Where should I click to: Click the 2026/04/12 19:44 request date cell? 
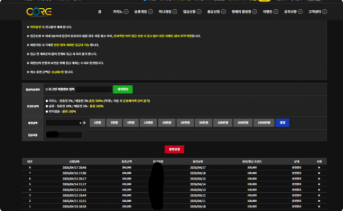pyautogui.click(x=74, y=195)
